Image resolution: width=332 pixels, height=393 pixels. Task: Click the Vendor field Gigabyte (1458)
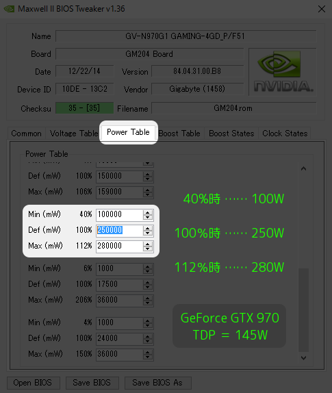tap(197, 89)
